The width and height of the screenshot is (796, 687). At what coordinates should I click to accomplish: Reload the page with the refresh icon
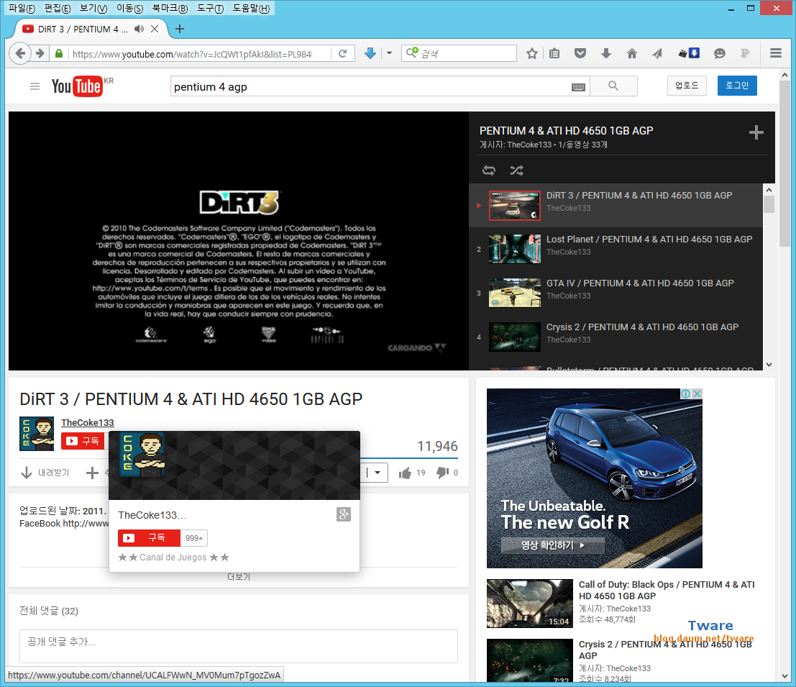click(x=343, y=53)
